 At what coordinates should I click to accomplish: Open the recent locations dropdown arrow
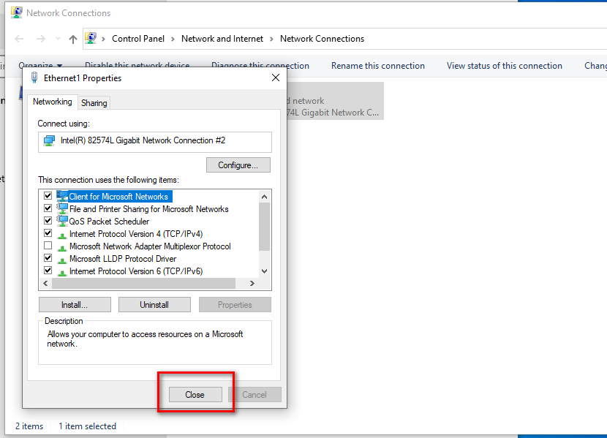58,38
